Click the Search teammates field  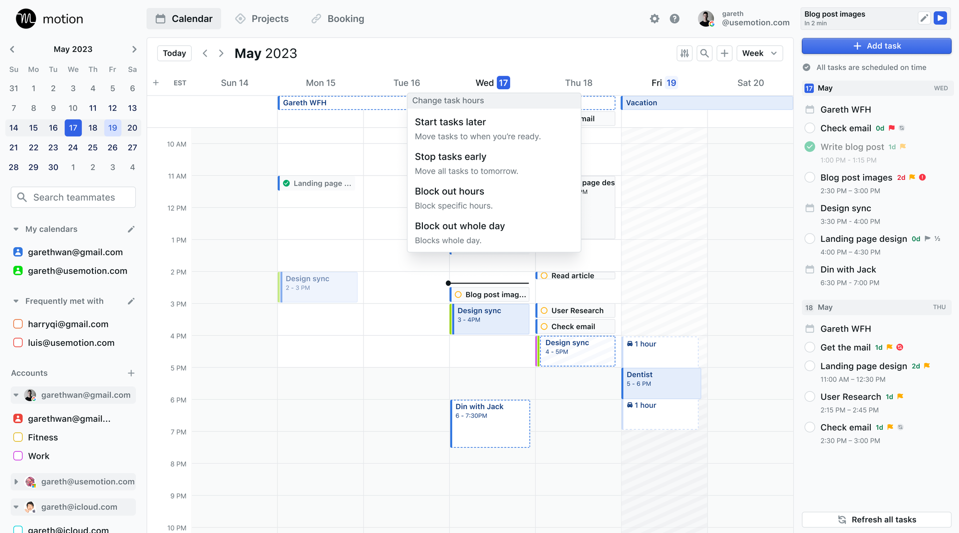coord(73,198)
